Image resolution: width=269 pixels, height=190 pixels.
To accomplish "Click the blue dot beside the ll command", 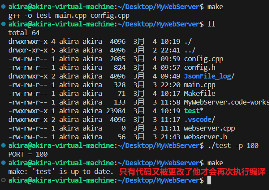I will (x=3, y=24).
